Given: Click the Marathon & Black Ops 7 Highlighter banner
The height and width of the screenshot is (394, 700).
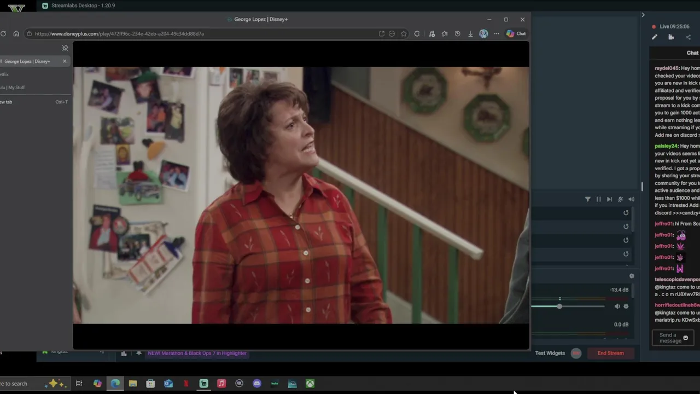Looking at the screenshot, I should click(x=197, y=354).
